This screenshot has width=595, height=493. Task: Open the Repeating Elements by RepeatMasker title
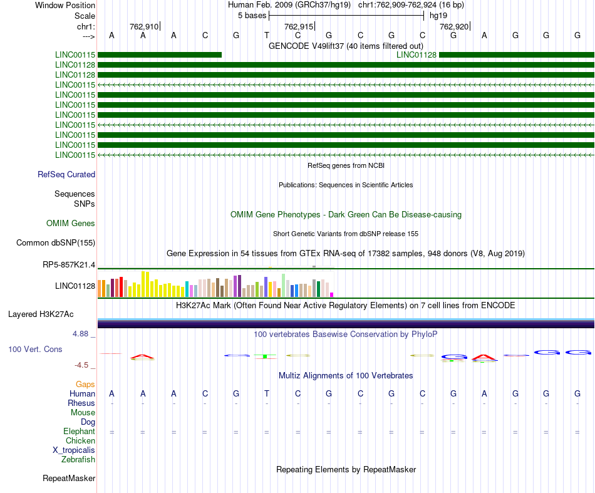click(x=346, y=469)
